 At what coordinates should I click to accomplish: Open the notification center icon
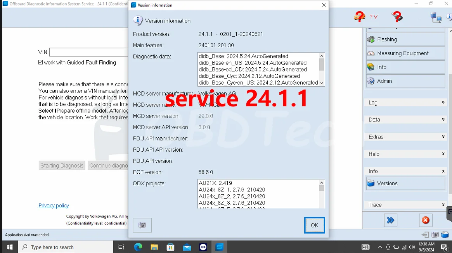(444, 247)
